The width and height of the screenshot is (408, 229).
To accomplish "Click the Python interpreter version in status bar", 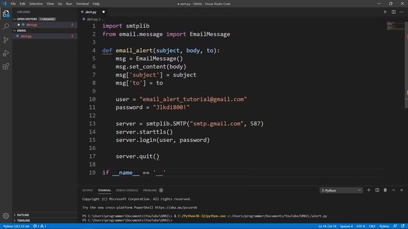I will pyautogui.click(x=16, y=226).
